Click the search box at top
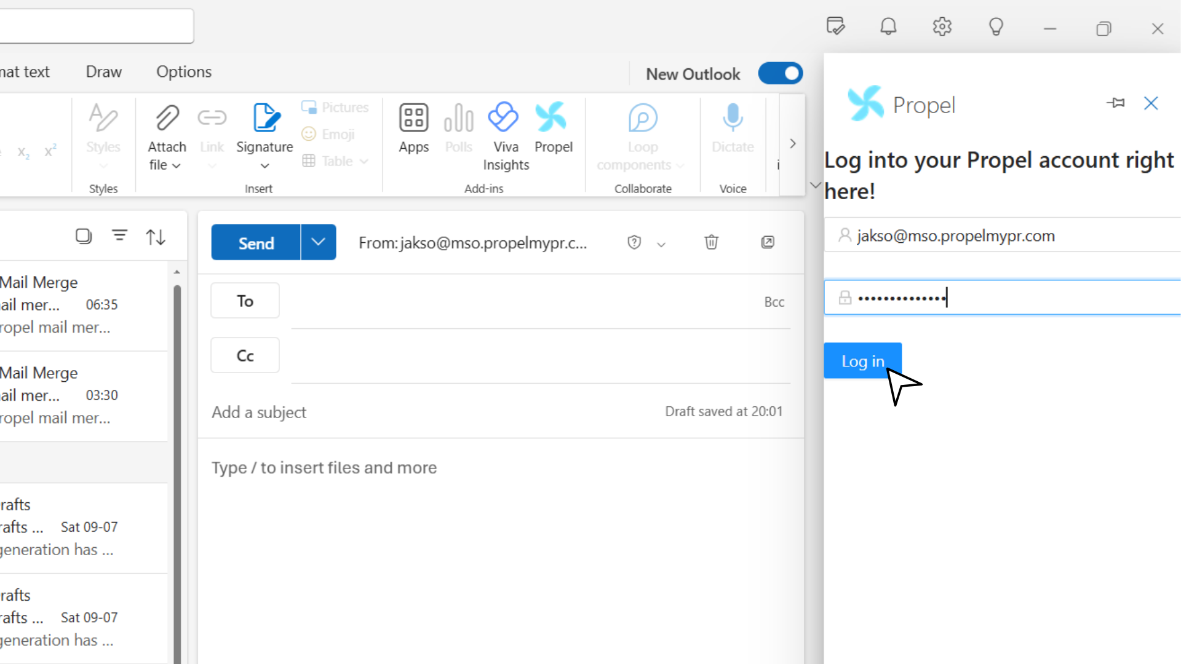This screenshot has width=1181, height=664. (97, 26)
